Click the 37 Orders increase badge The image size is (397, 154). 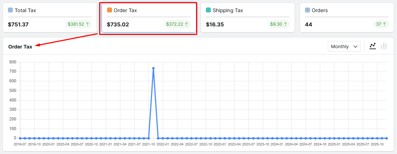pos(381,24)
